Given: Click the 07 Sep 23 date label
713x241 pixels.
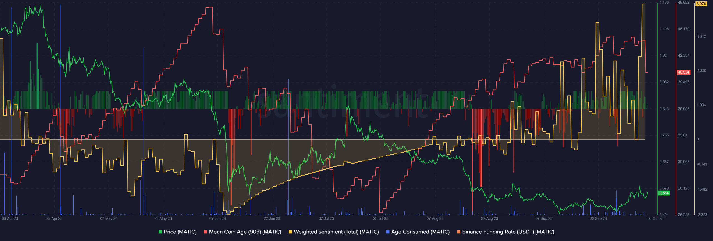Looking at the screenshot, I should pyautogui.click(x=544, y=218).
